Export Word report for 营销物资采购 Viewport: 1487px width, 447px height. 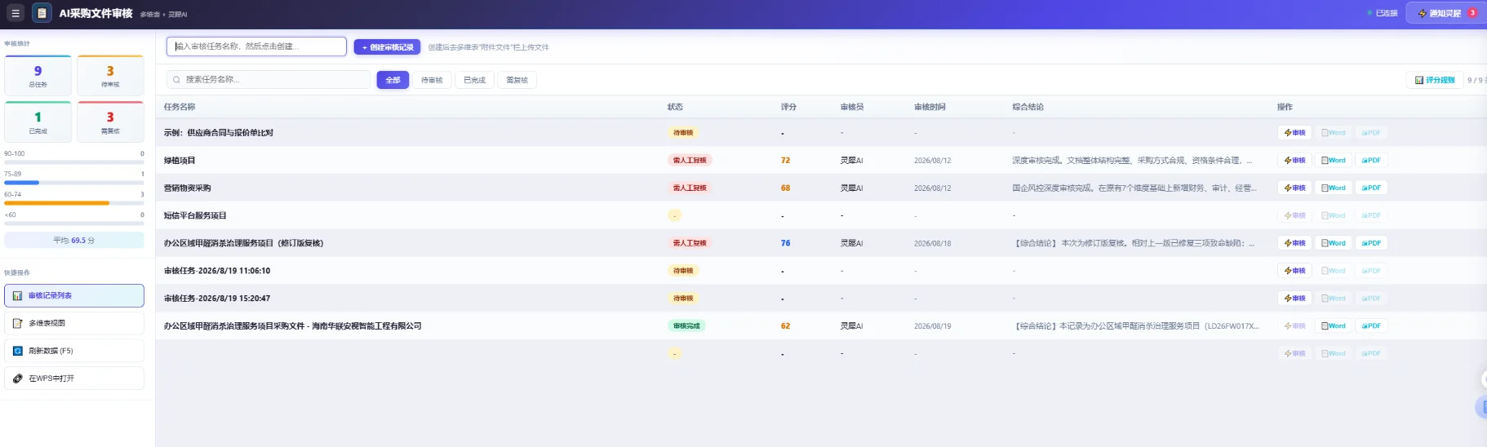(x=1334, y=188)
